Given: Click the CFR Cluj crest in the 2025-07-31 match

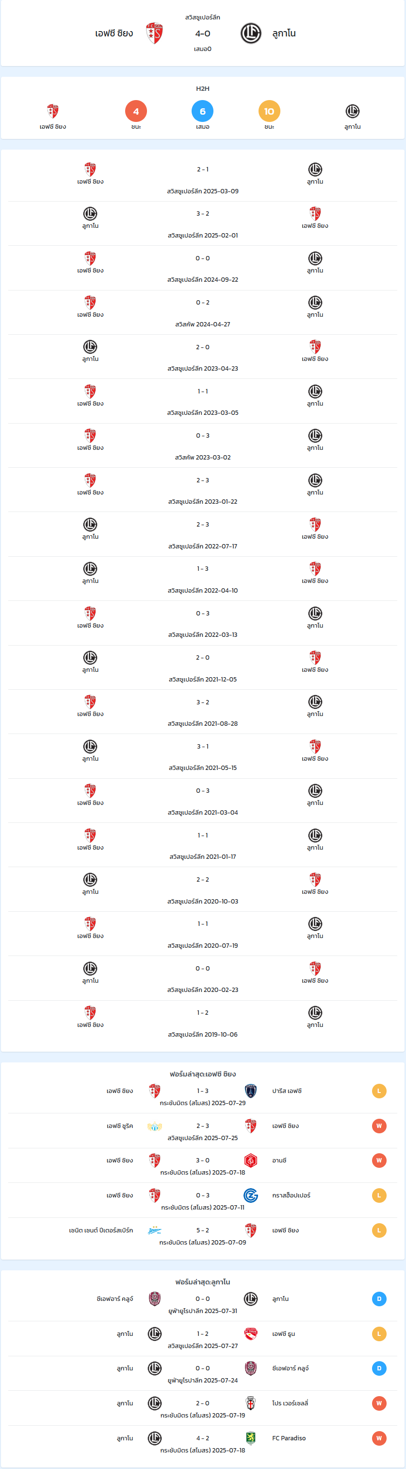Looking at the screenshot, I should (x=154, y=1298).
